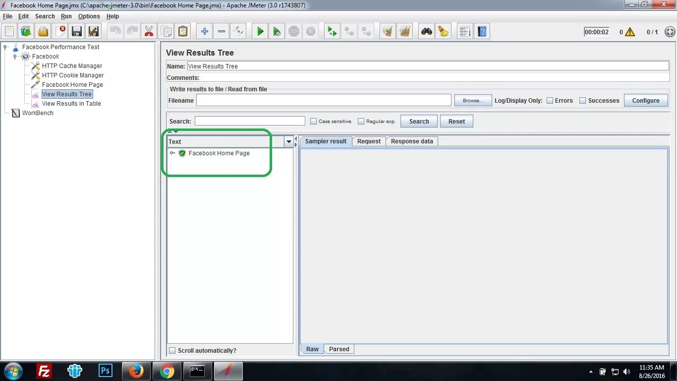Select View Results in Table node
Screen dimensions: 677x381
(71, 104)
